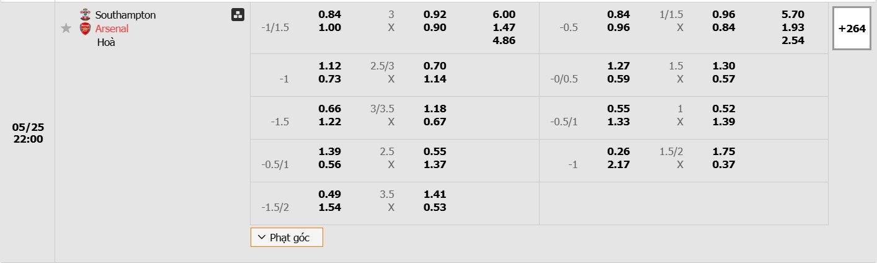Choose the 1.12 odds in the -1 handicap row
Image resolution: width=877 pixels, height=263 pixels.
[330, 66]
